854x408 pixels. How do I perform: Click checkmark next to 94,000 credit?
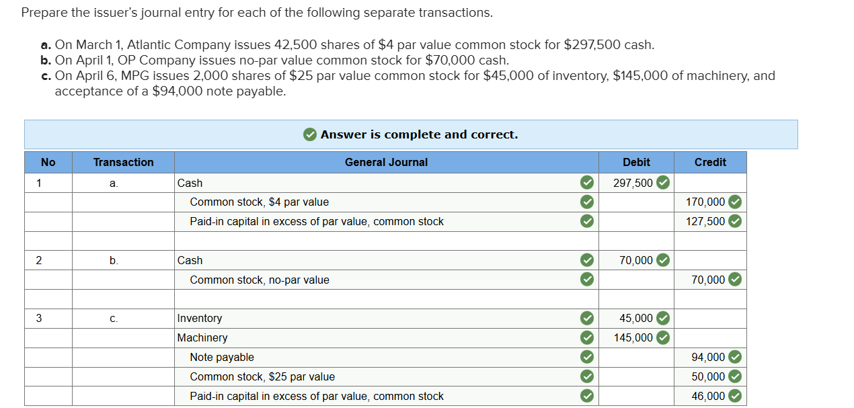[x=735, y=357]
